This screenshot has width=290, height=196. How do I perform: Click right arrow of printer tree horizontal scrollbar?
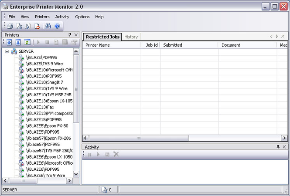[69, 181]
